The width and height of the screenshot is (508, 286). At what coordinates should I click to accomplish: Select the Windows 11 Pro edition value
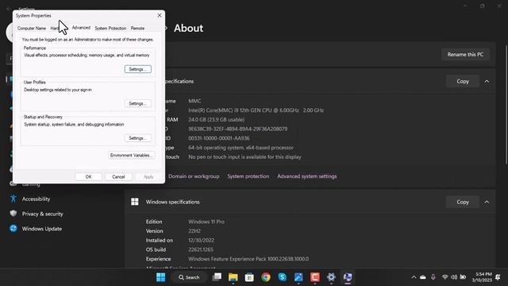coord(206,222)
